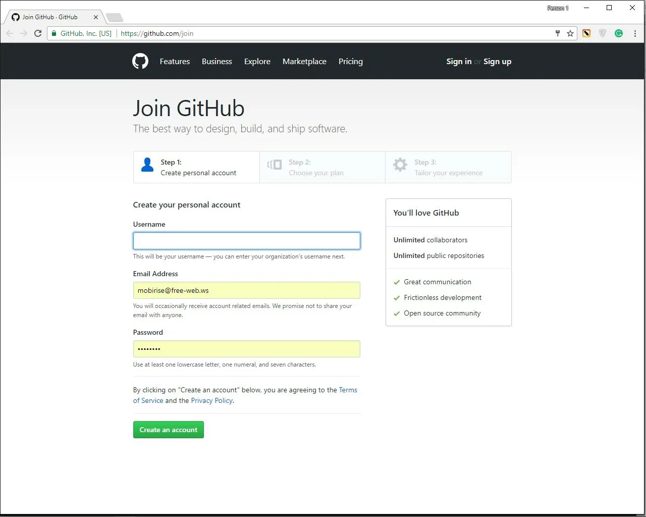Click the 'Choose your plan' step text
Viewport: 646px width, 517px height.
(316, 173)
